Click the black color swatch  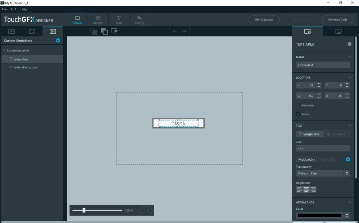[320, 215]
